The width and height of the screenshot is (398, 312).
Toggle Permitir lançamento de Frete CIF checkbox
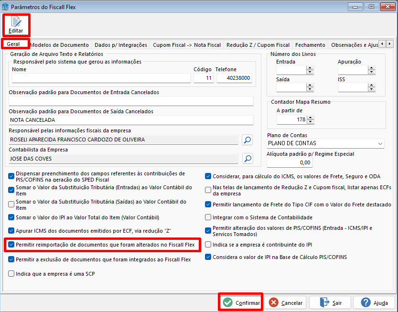coord(208,204)
